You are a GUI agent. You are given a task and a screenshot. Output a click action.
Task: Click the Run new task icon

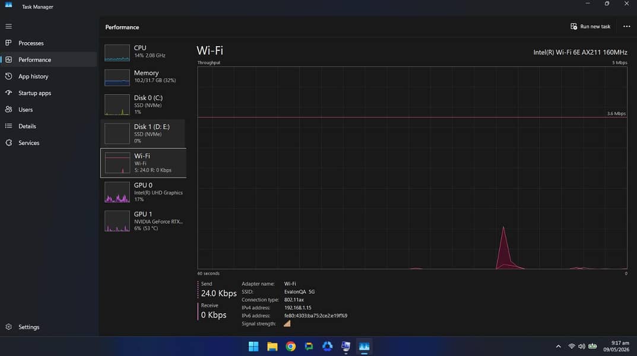point(573,26)
